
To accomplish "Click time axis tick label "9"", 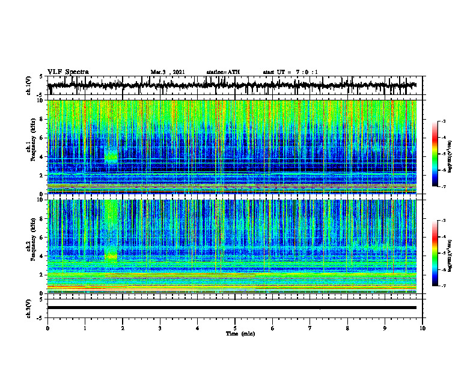I will coord(385,328).
